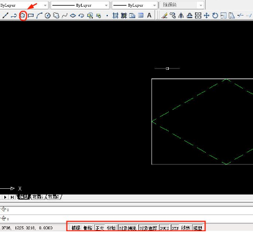Select the Multiline Text A tool
Viewport: 253px width, 235px height.
149,16
